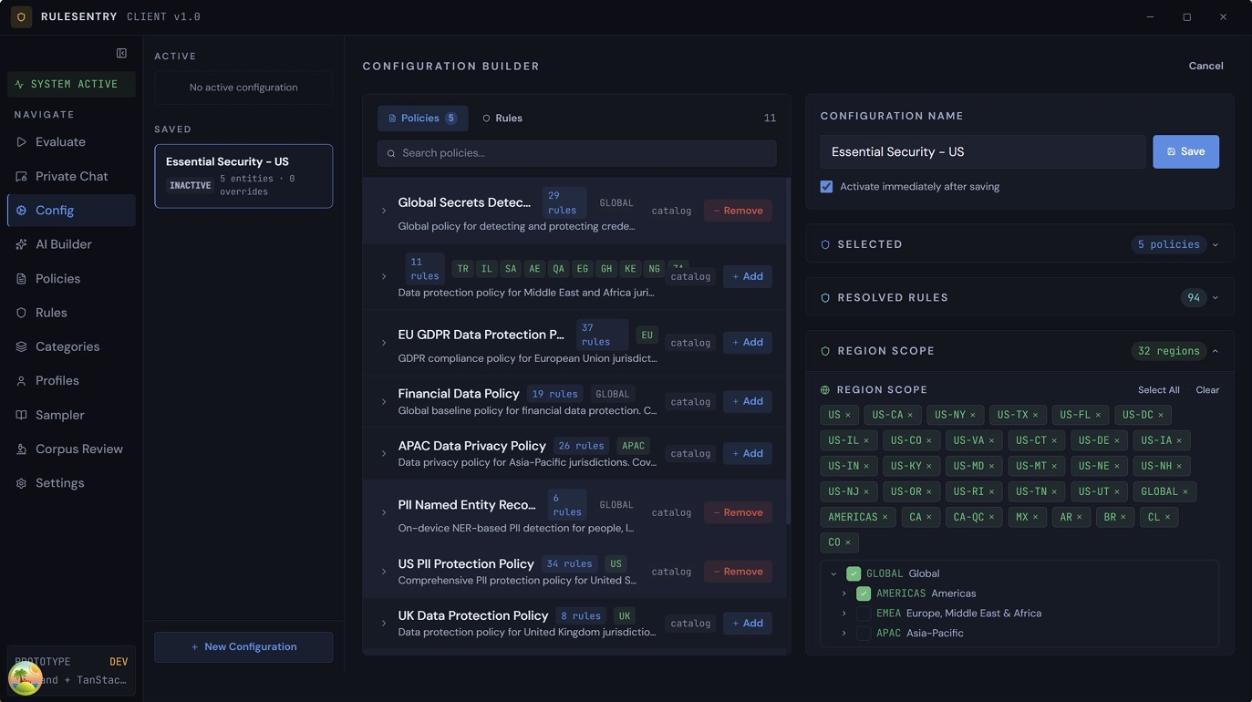The height and width of the screenshot is (702, 1252).
Task: Select Essential Security - US saved configuration
Action: [x=243, y=176]
